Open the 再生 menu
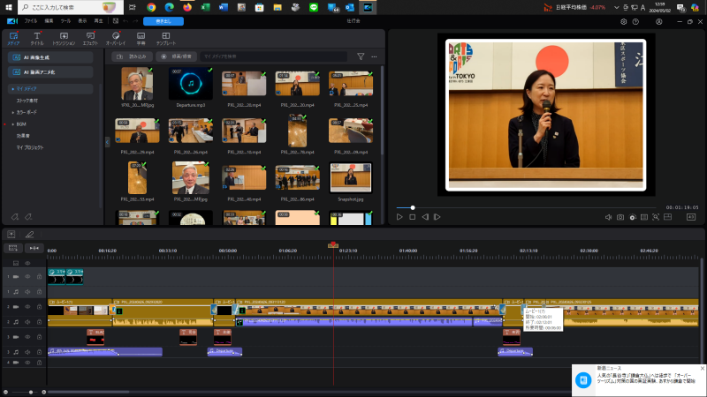 (98, 21)
